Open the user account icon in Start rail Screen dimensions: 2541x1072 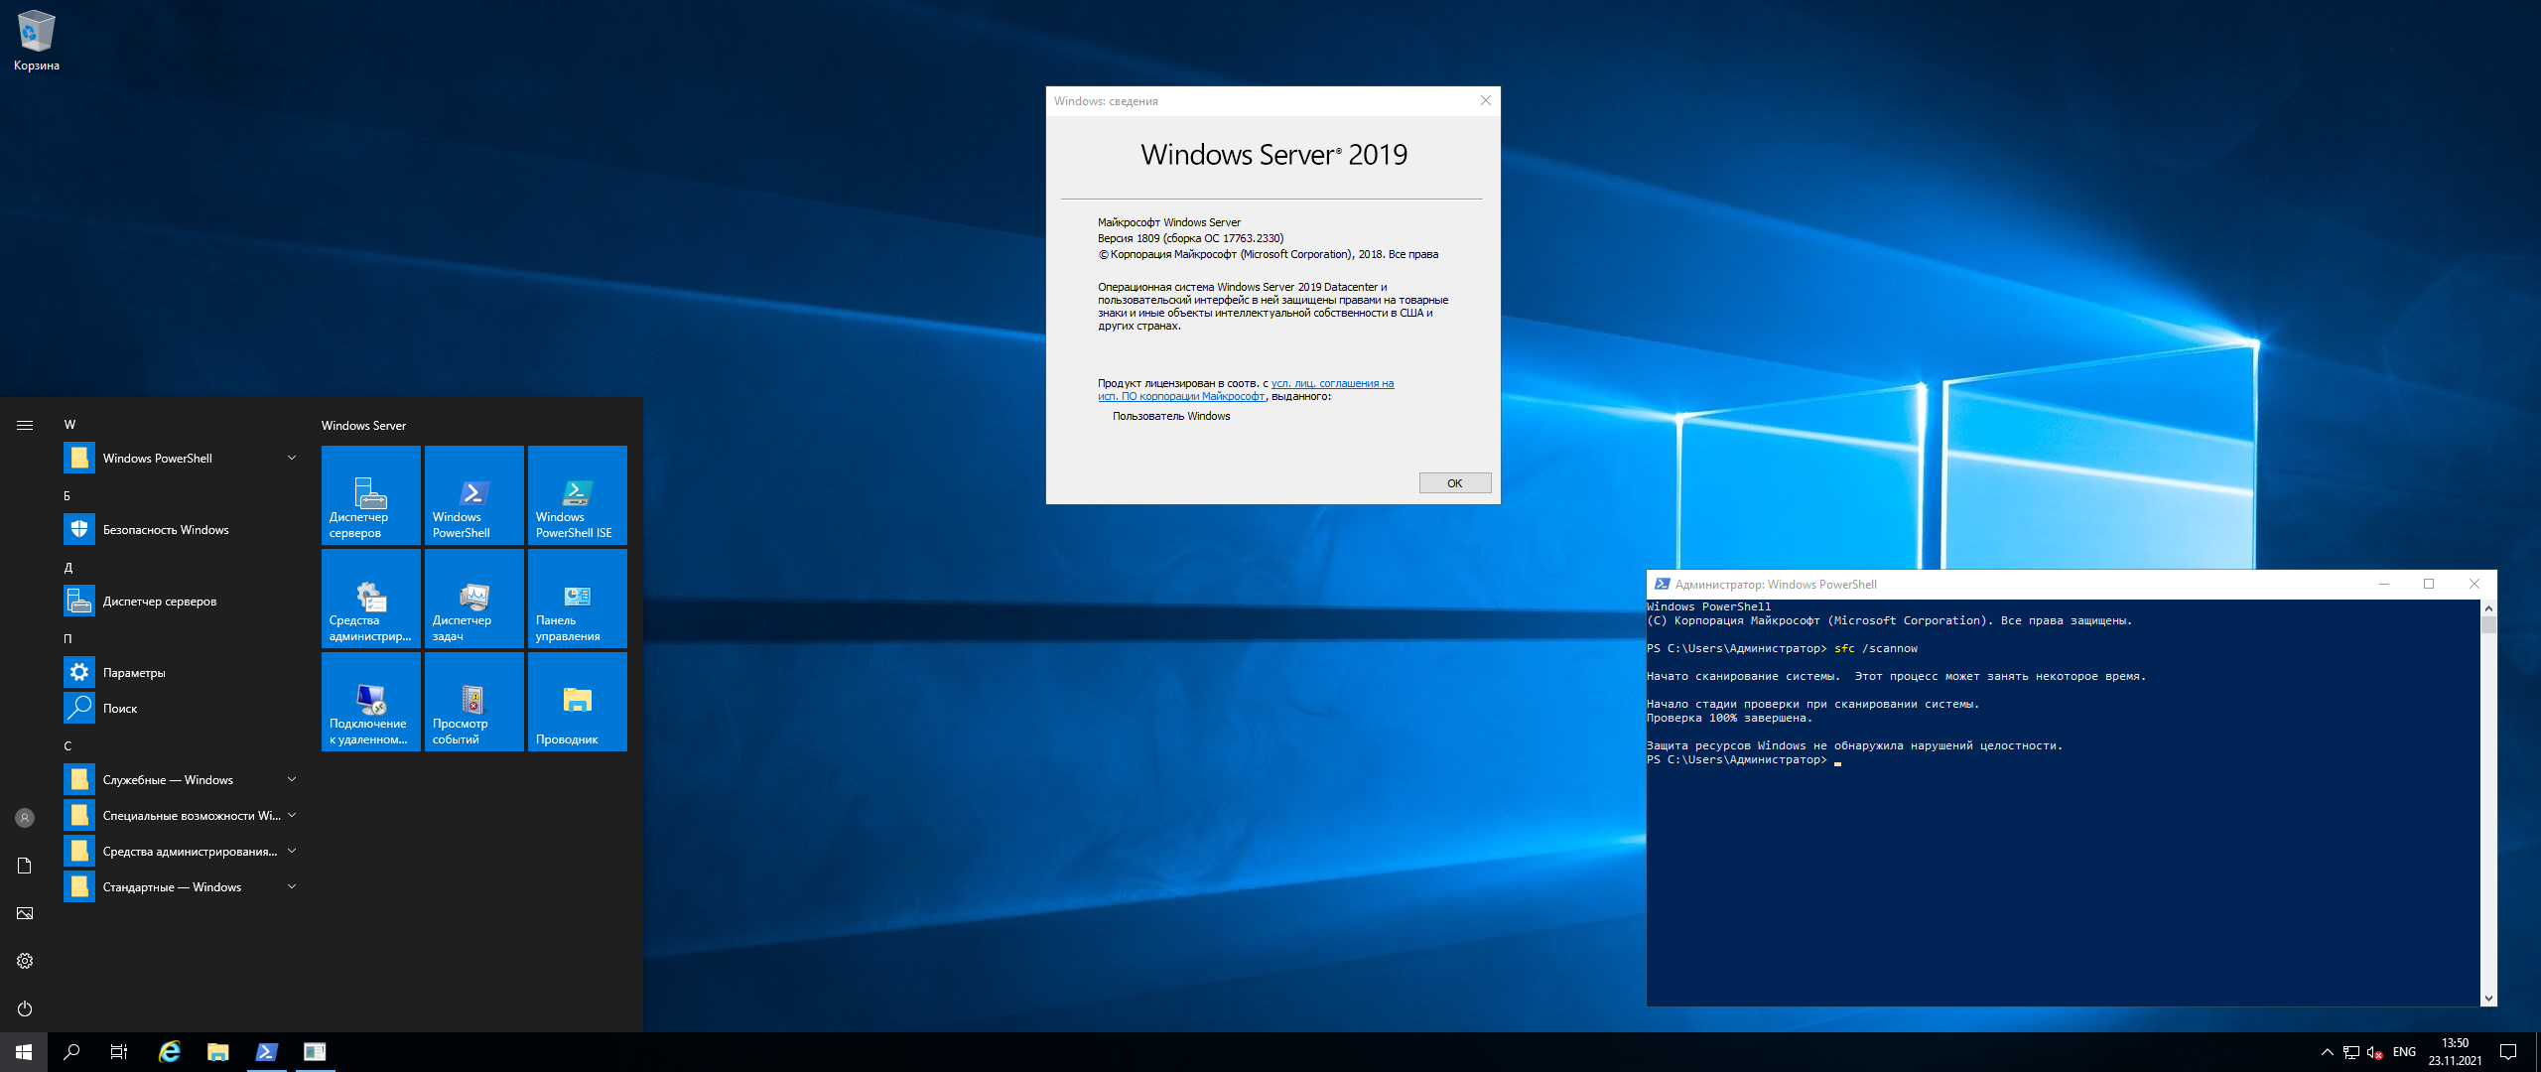pyautogui.click(x=25, y=818)
